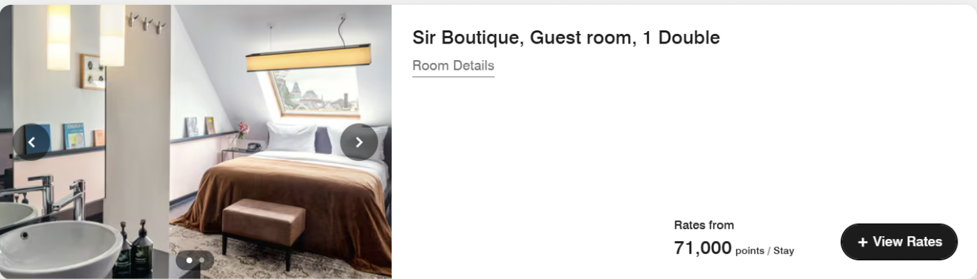Show the previous room photo
This screenshot has width=977, height=279.
point(31,142)
